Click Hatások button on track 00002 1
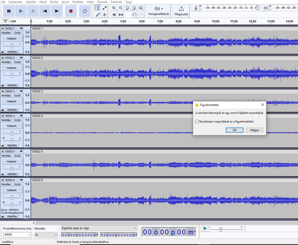The height and width of the screenshot is (245, 298). (12, 39)
